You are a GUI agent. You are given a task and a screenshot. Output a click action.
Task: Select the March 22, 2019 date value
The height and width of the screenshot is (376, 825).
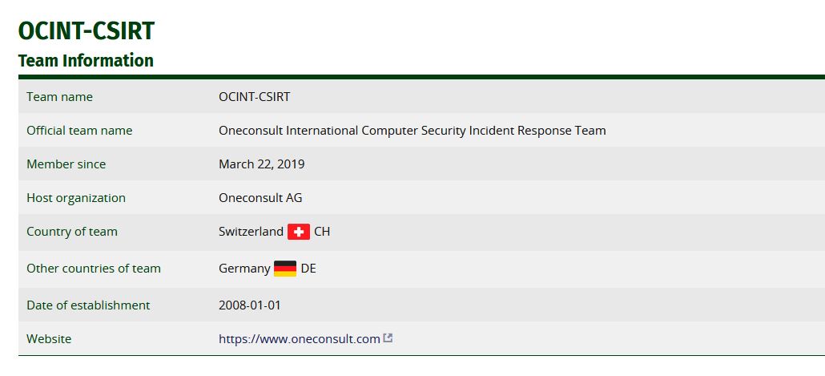261,164
